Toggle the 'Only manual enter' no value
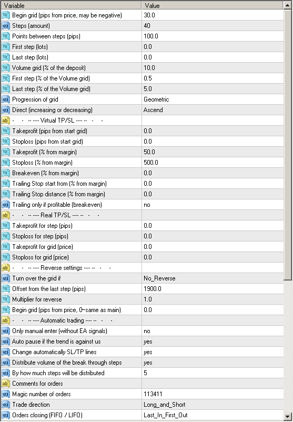This screenshot has width=293, height=422. click(213, 331)
